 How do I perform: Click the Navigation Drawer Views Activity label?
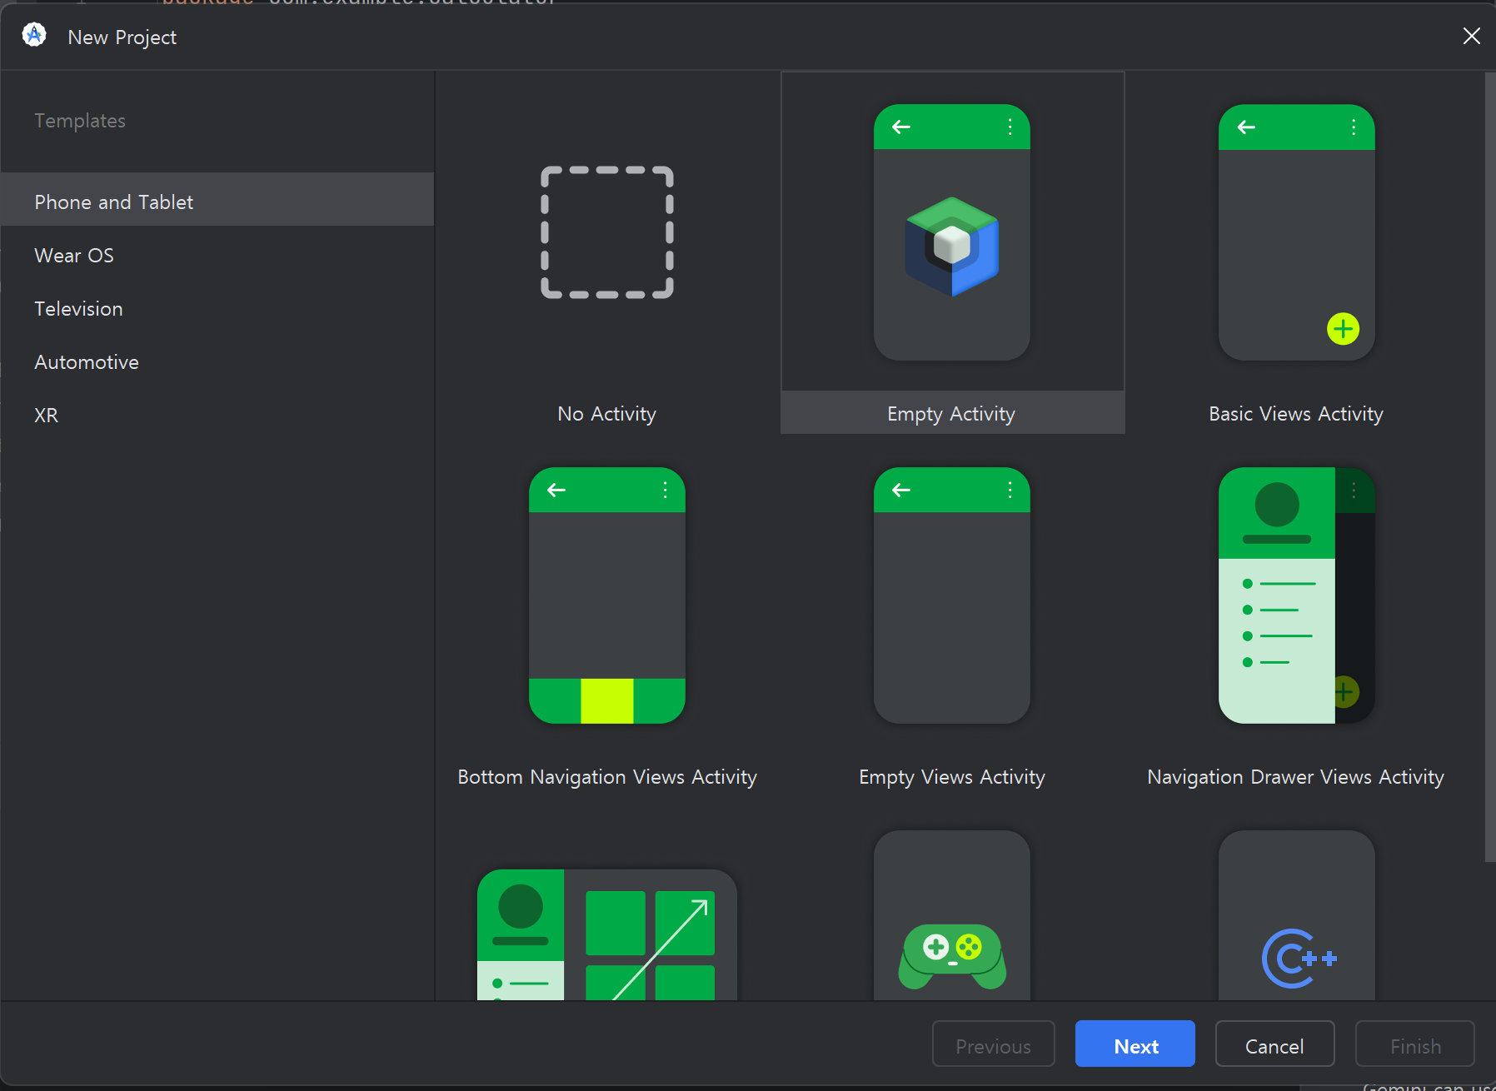(1296, 777)
